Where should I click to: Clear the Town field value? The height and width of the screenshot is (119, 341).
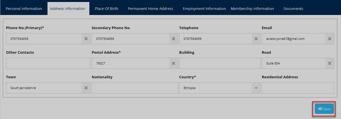(86, 88)
